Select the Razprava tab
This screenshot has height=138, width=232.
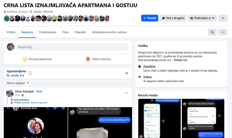tap(27, 32)
